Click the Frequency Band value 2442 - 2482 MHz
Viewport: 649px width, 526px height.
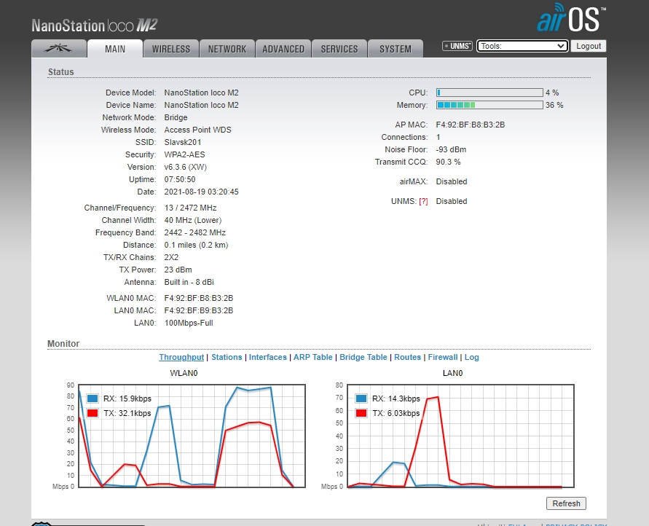195,232
